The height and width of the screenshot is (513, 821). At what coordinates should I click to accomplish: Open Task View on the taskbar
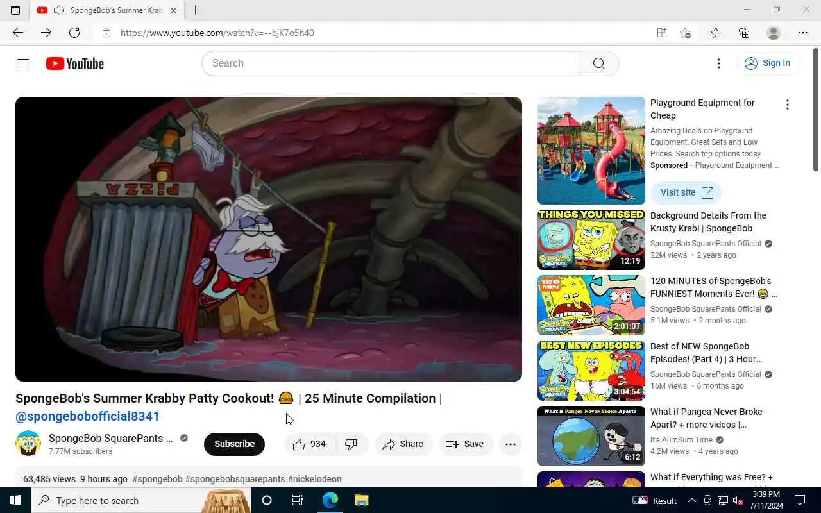pyautogui.click(x=298, y=500)
